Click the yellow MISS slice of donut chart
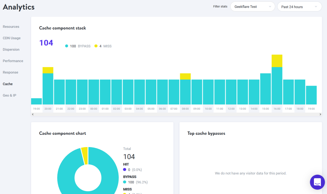This screenshot has height=194, width=327. [x=84, y=156]
